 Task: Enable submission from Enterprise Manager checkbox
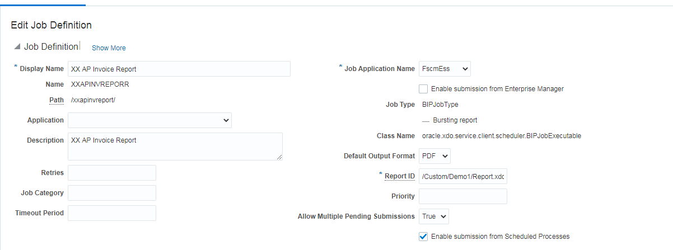tap(423, 89)
